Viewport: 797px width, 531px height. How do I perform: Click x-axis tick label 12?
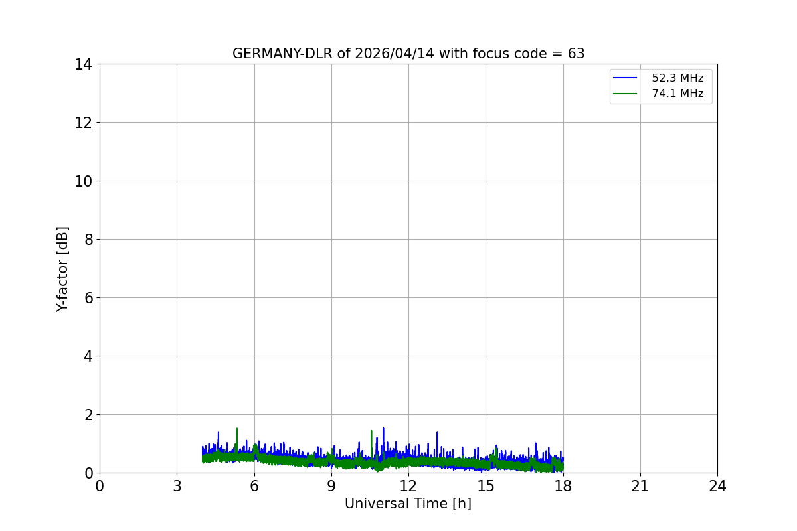[408, 486]
